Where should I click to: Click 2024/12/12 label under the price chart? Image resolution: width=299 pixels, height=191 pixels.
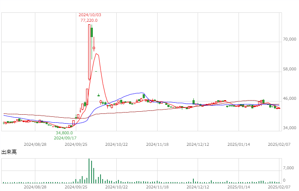[198, 145]
